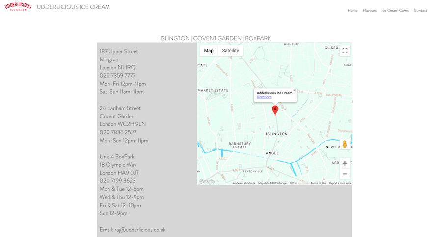This screenshot has height=237, width=432.
Task: Open Directions link in map popup
Action: [264, 97]
